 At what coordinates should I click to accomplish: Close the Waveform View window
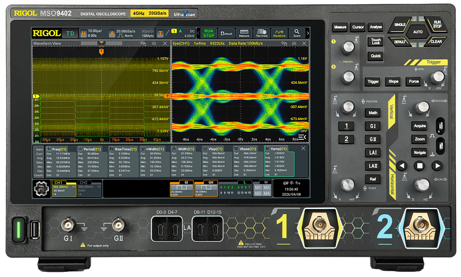coord(165,43)
